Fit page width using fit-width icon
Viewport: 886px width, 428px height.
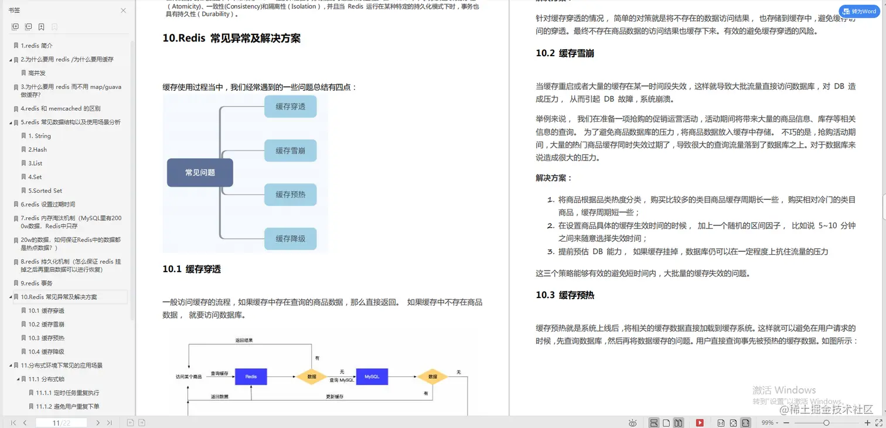pyautogui.click(x=746, y=422)
